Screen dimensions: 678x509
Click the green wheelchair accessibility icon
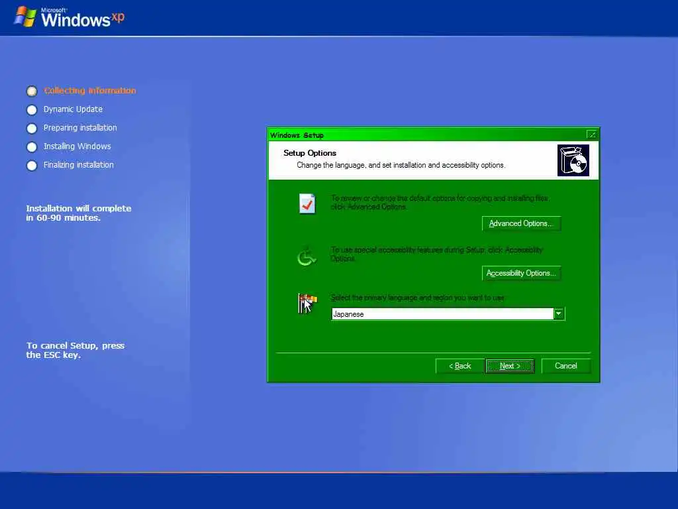click(306, 256)
